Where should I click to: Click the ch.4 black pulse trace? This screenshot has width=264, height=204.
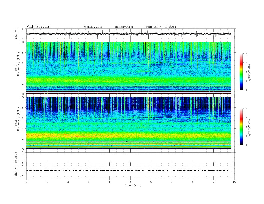[128, 171]
